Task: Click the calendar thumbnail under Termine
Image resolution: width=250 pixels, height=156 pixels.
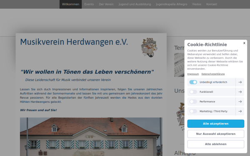Action: 179,65
